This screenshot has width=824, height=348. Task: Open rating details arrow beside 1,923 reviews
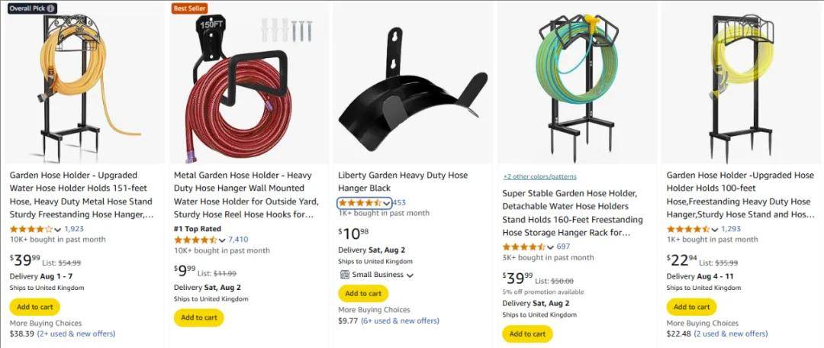(58, 229)
